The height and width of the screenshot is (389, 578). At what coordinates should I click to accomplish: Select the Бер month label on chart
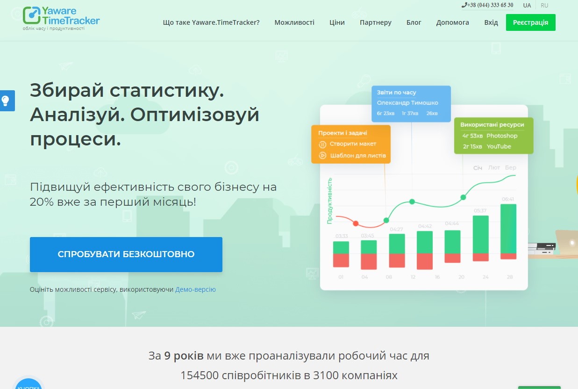coord(510,167)
